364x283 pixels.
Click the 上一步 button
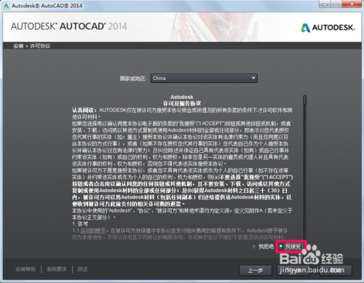tap(256, 271)
